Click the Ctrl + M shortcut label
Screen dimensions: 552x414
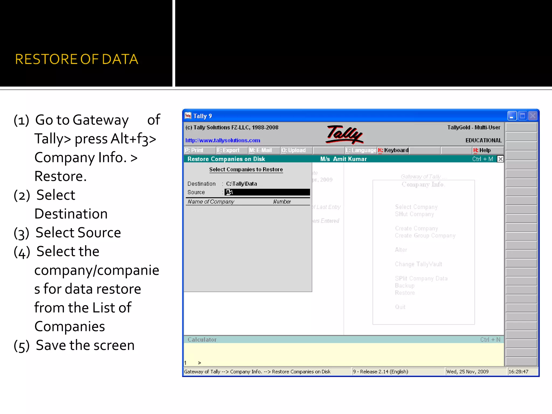tap(482, 159)
